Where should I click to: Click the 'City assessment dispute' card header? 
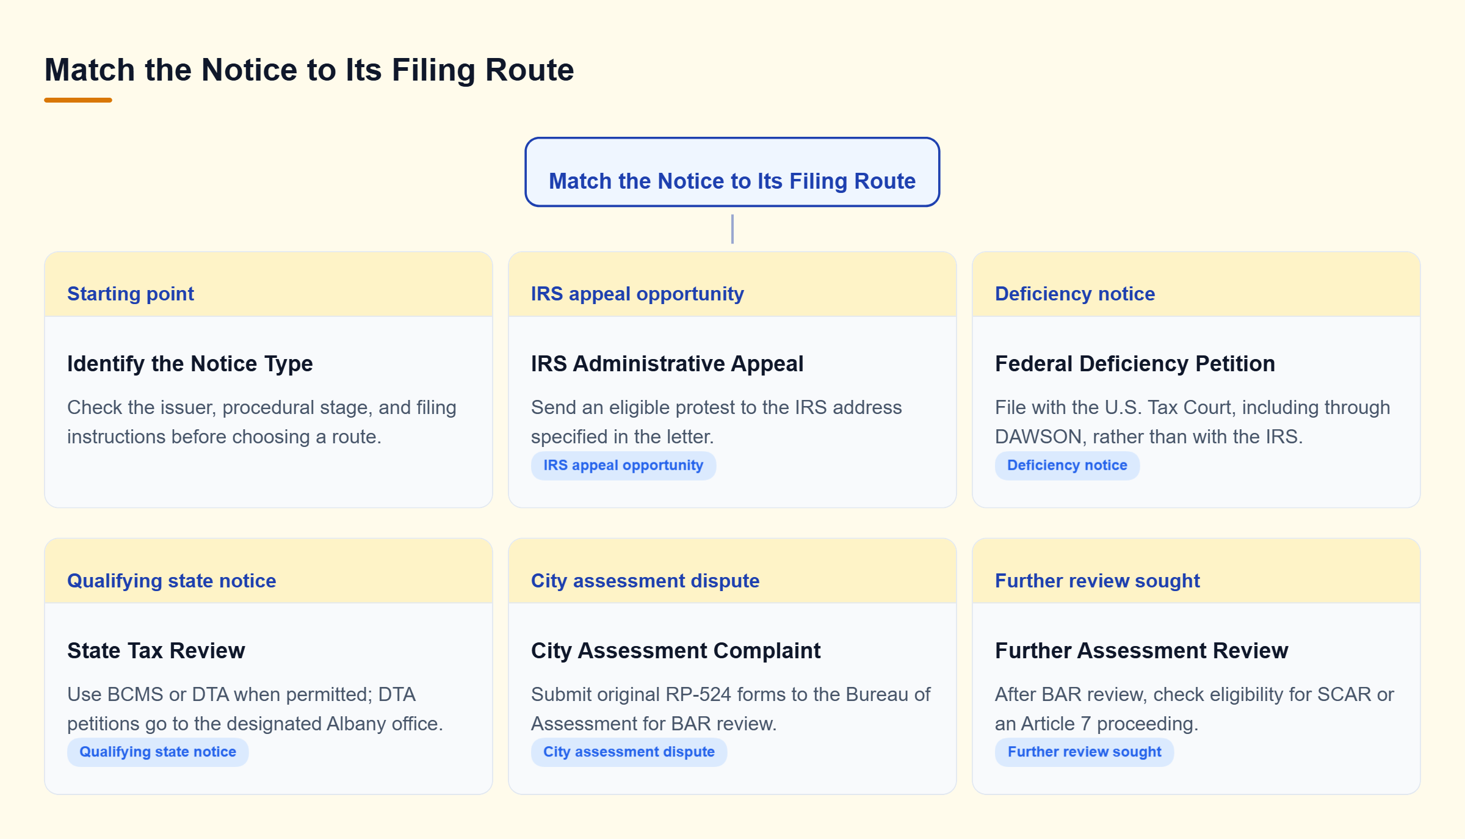(732, 572)
